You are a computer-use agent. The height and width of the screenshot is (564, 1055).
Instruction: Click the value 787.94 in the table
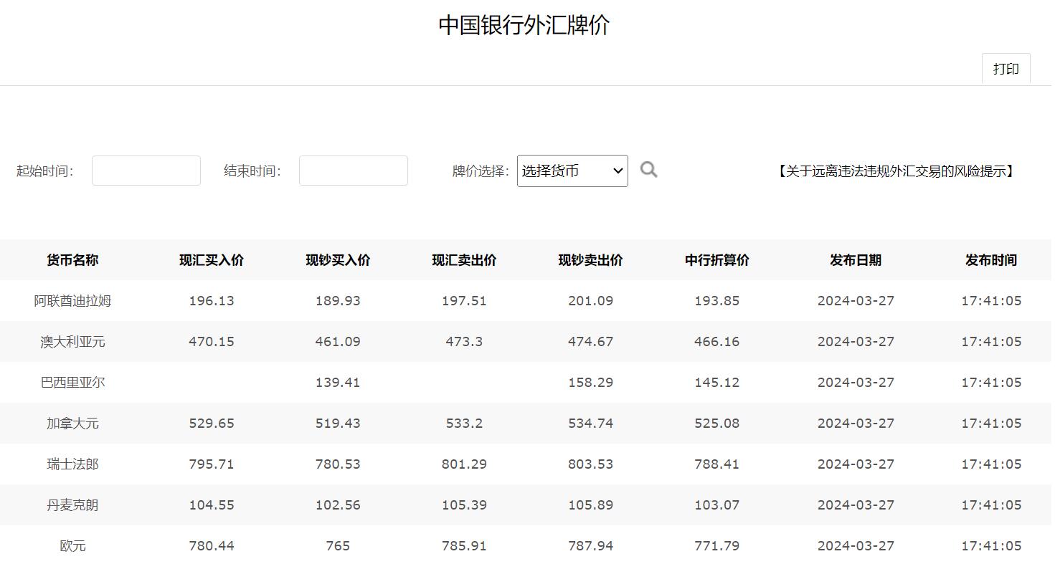click(590, 546)
